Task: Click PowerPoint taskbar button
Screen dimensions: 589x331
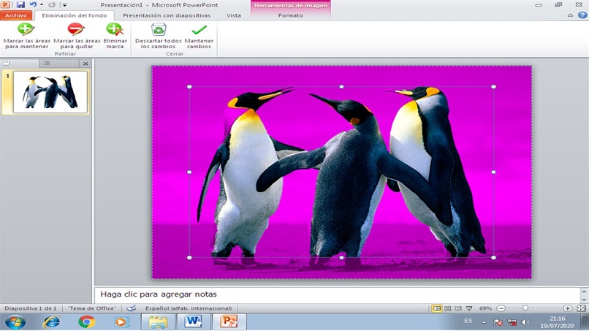Action: (x=229, y=322)
